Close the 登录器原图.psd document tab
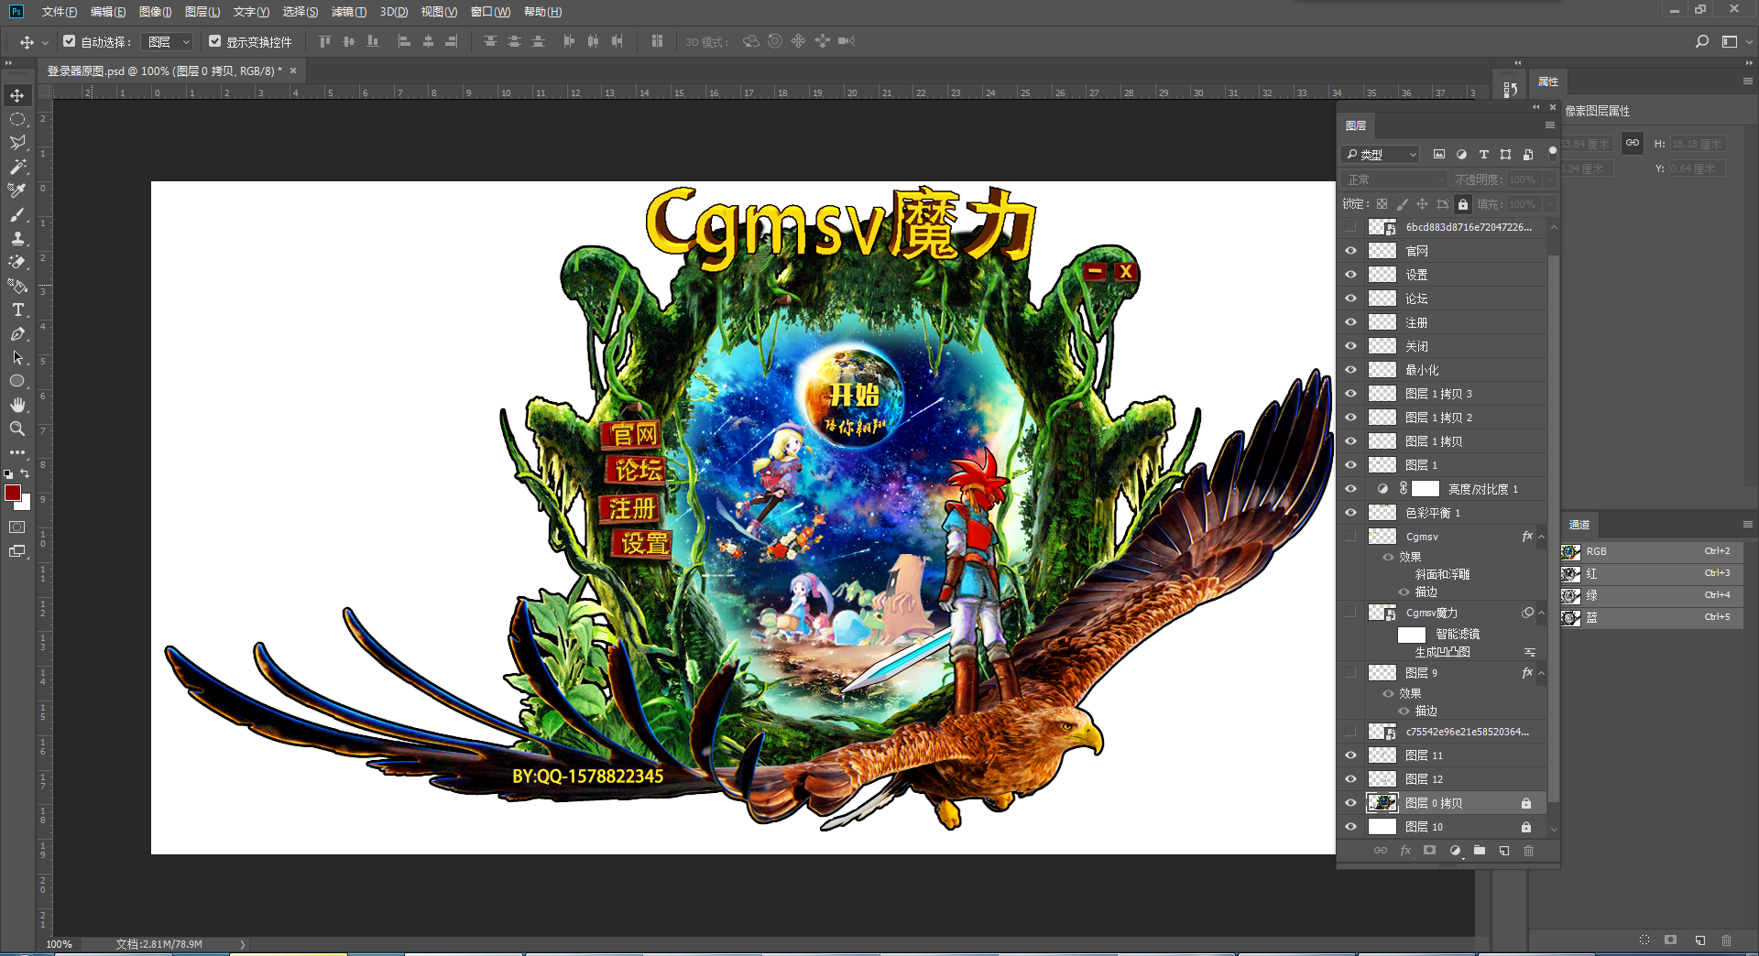 tap(293, 71)
